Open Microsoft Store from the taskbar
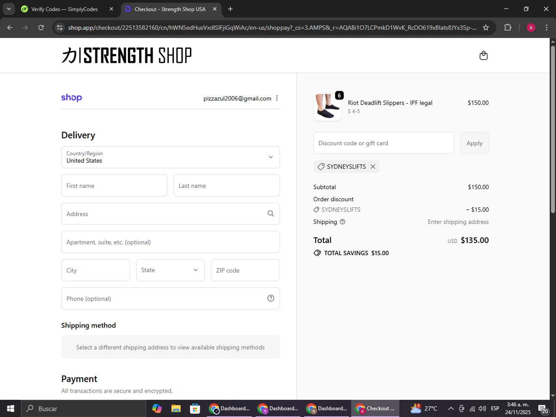Viewport: 556px width, 417px height. [x=195, y=408]
